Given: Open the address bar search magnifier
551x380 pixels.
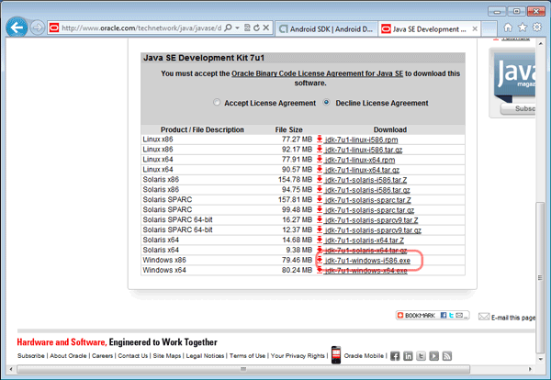Looking at the screenshot, I should [228, 28].
